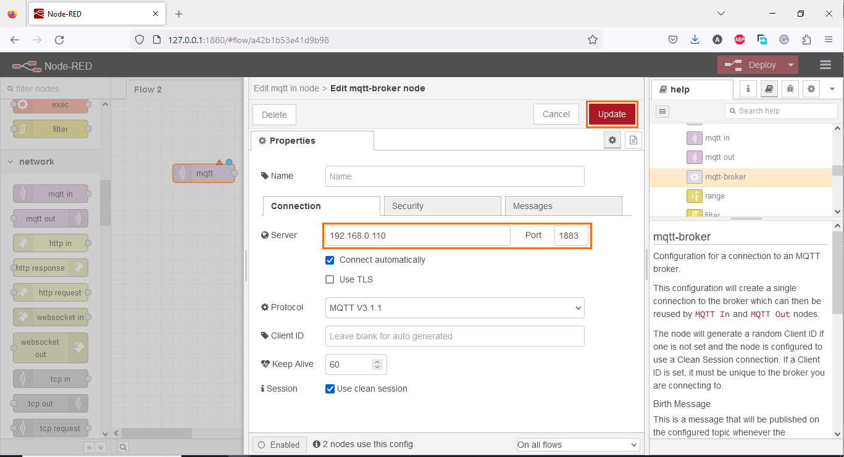Image resolution: width=844 pixels, height=457 pixels.
Task: Open the configuration nodes gear icon in sidebar
Action: point(811,89)
